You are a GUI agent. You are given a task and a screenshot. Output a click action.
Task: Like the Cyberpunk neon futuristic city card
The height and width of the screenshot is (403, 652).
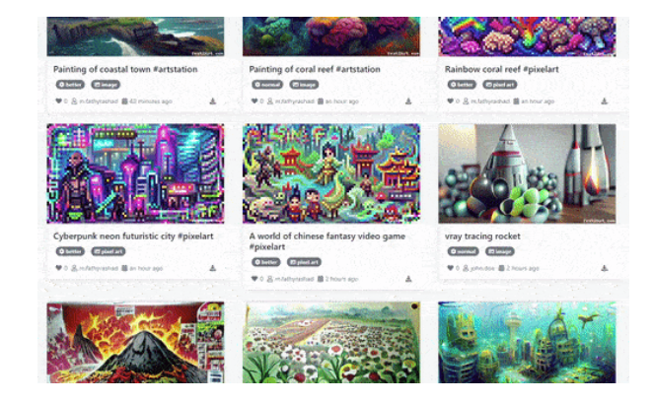[x=58, y=268]
